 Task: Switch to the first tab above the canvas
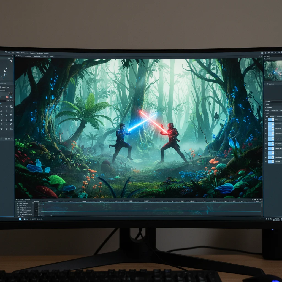(x=20, y=56)
